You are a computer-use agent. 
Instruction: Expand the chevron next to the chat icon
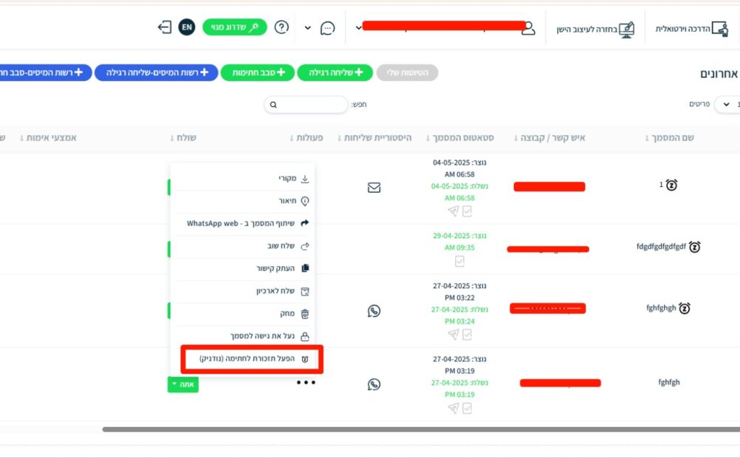[308, 28]
